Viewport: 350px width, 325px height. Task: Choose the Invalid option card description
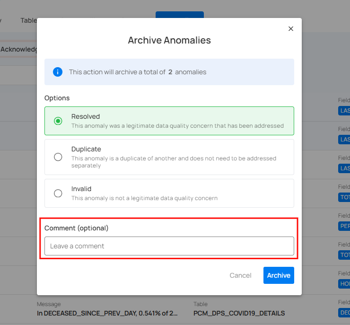144,198
